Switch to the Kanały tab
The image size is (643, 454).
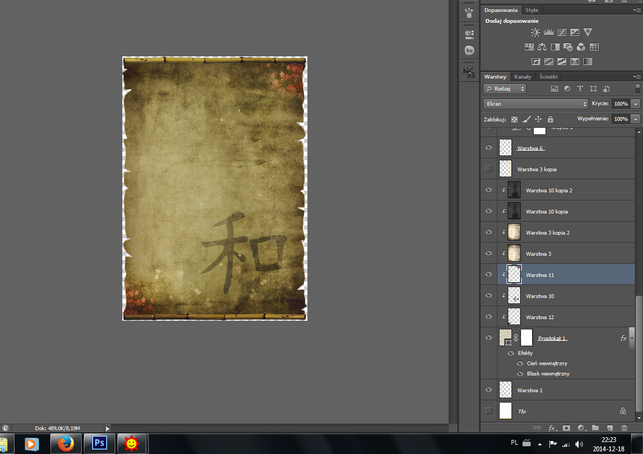(x=522, y=77)
